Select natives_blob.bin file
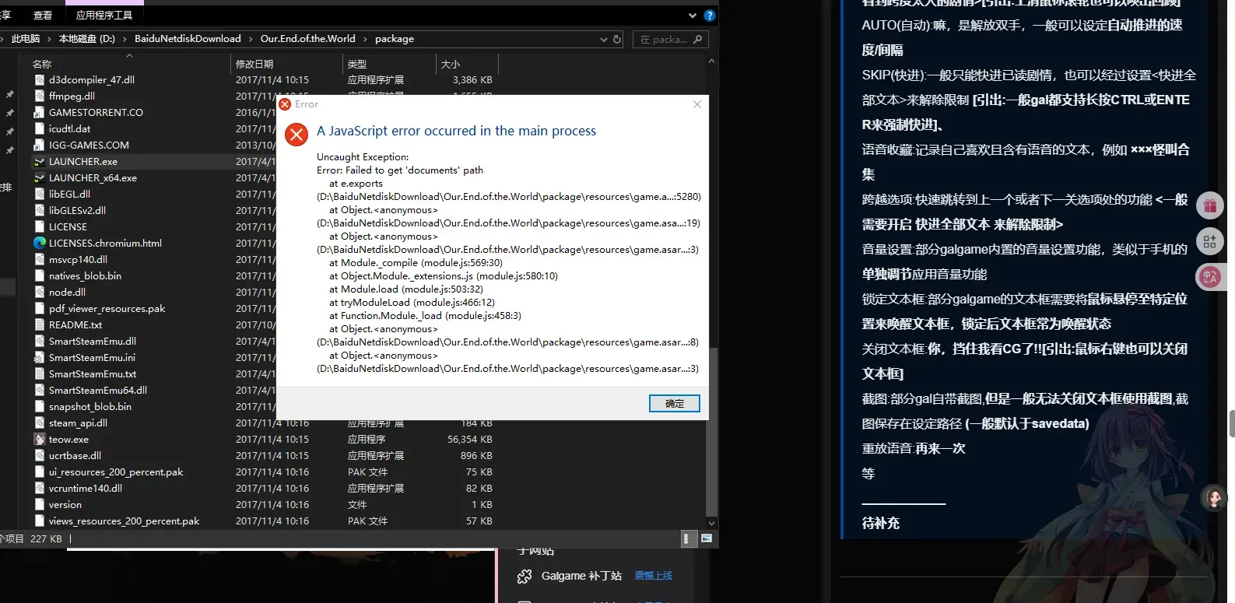This screenshot has height=603, width=1235. click(85, 275)
